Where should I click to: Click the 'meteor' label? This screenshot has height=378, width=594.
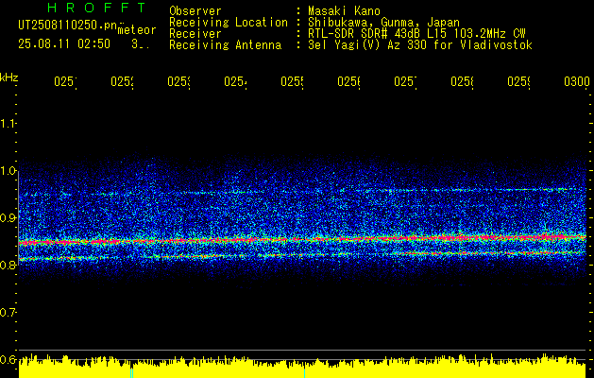click(137, 30)
